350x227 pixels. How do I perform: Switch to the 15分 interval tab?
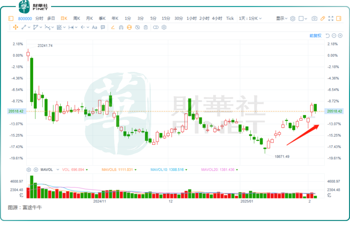[x=166, y=19]
